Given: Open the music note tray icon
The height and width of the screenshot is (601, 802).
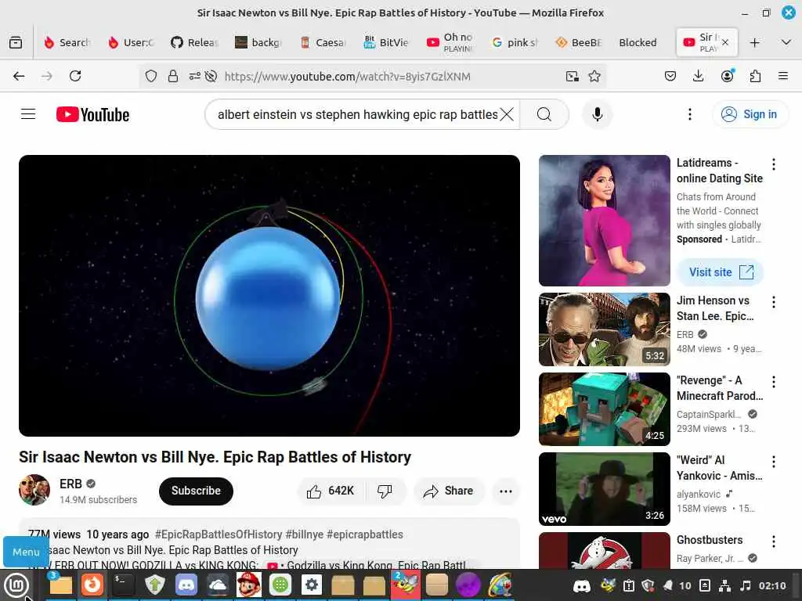Looking at the screenshot, I should pyautogui.click(x=746, y=585).
